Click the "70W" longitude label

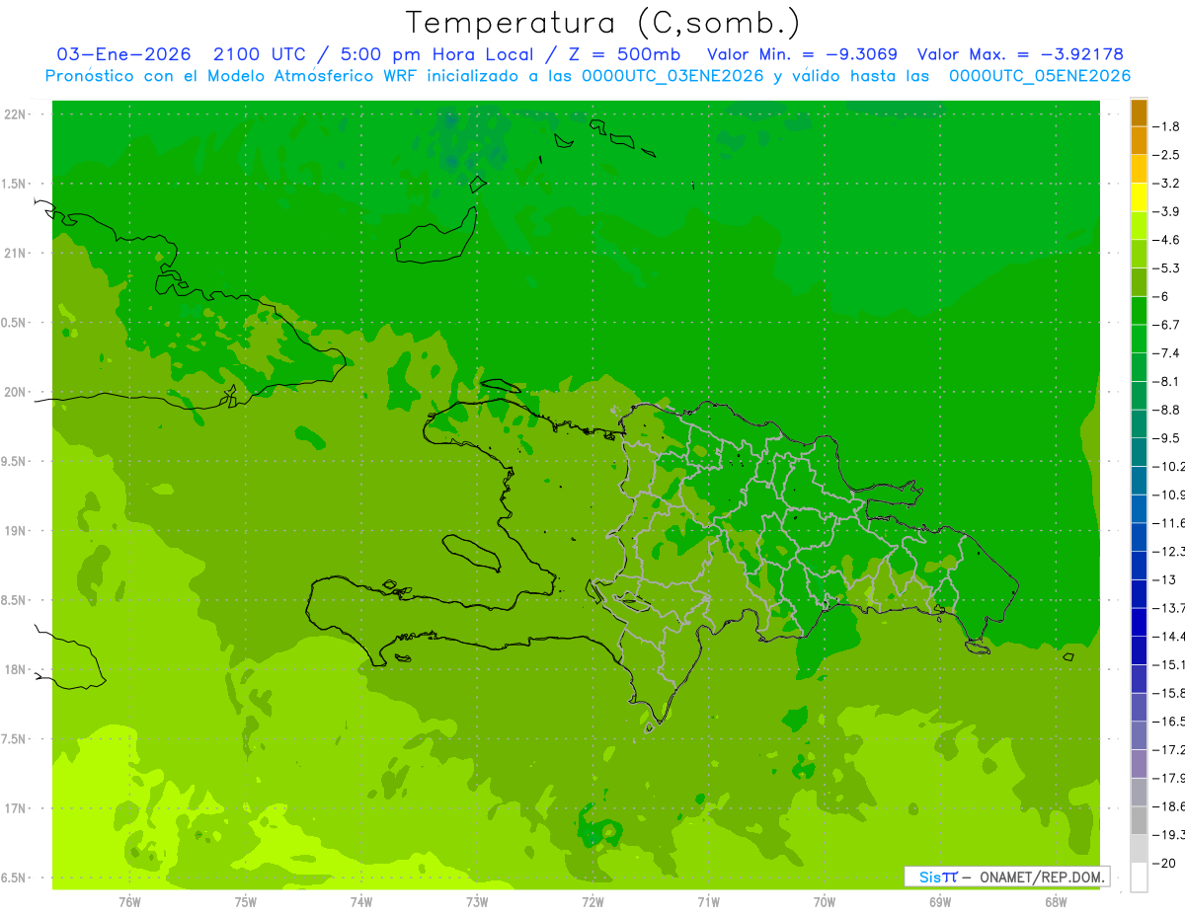(x=825, y=901)
